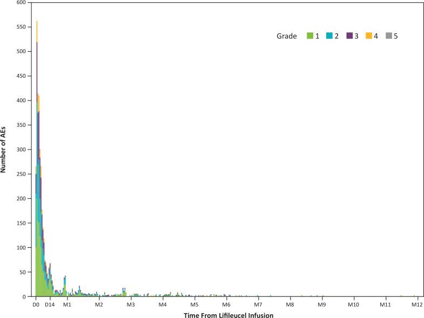This screenshot has width=424, height=318.
Task: Click the teal Grade 2 legend swatch
Action: 329,36
